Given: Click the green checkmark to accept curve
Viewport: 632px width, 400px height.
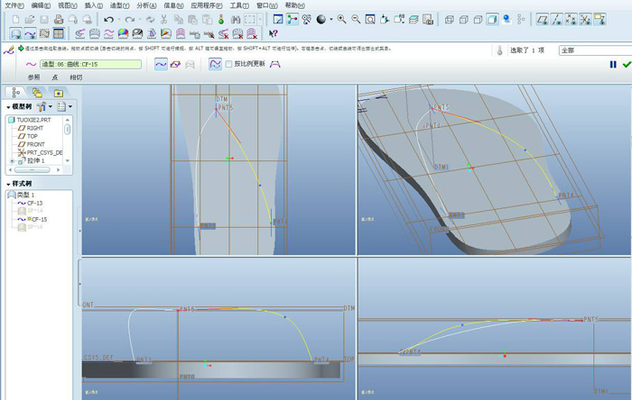Looking at the screenshot, I should pyautogui.click(x=626, y=65).
